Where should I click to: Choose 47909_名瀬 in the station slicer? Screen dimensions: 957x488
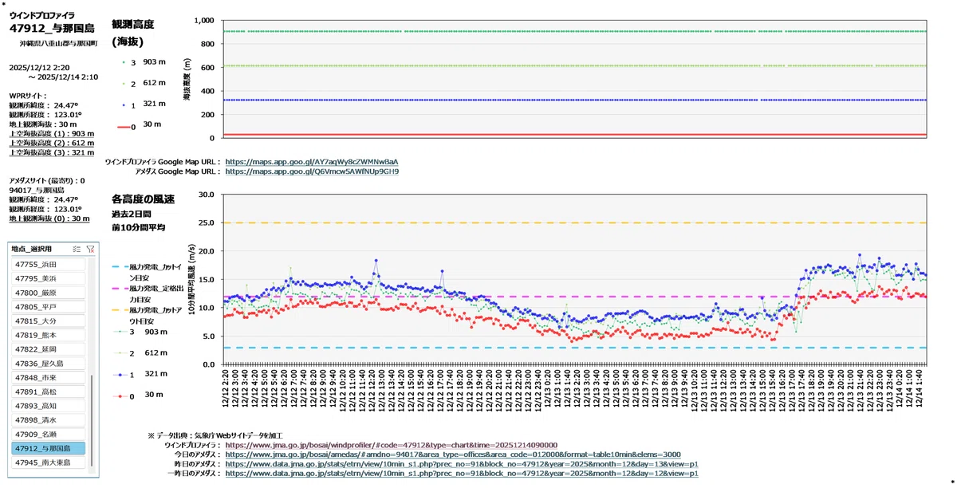click(49, 434)
